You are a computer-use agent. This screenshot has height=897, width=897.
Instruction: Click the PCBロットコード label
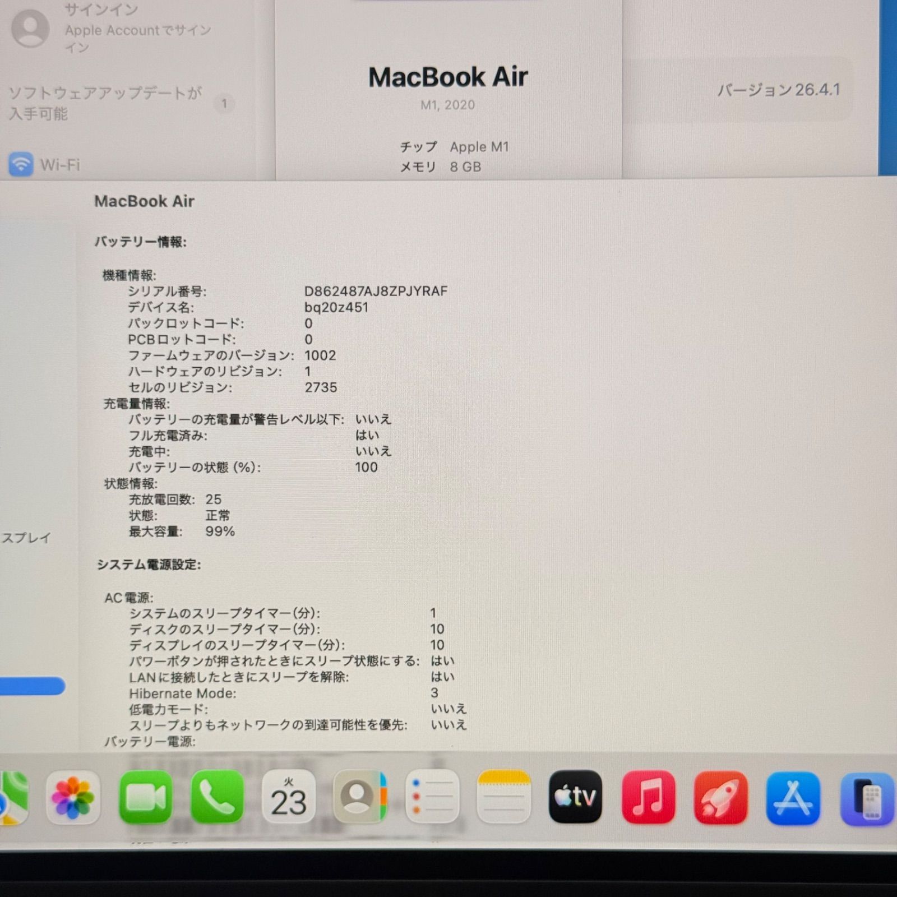182,339
